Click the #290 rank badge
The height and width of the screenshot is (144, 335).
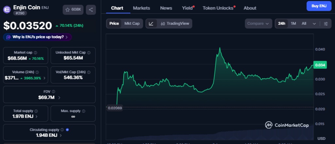click(x=20, y=13)
